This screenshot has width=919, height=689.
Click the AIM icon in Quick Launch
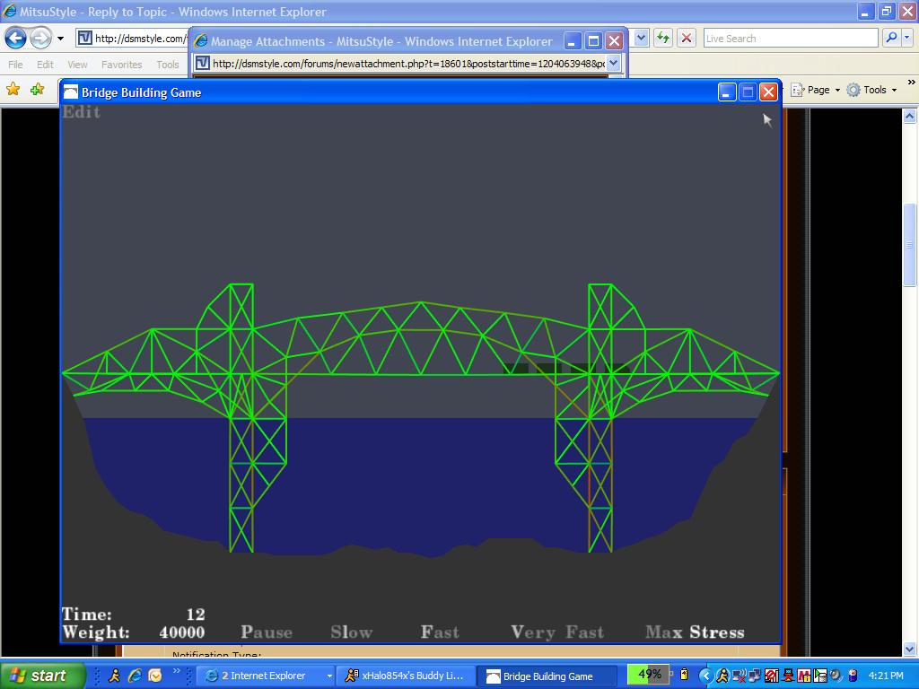(x=114, y=676)
